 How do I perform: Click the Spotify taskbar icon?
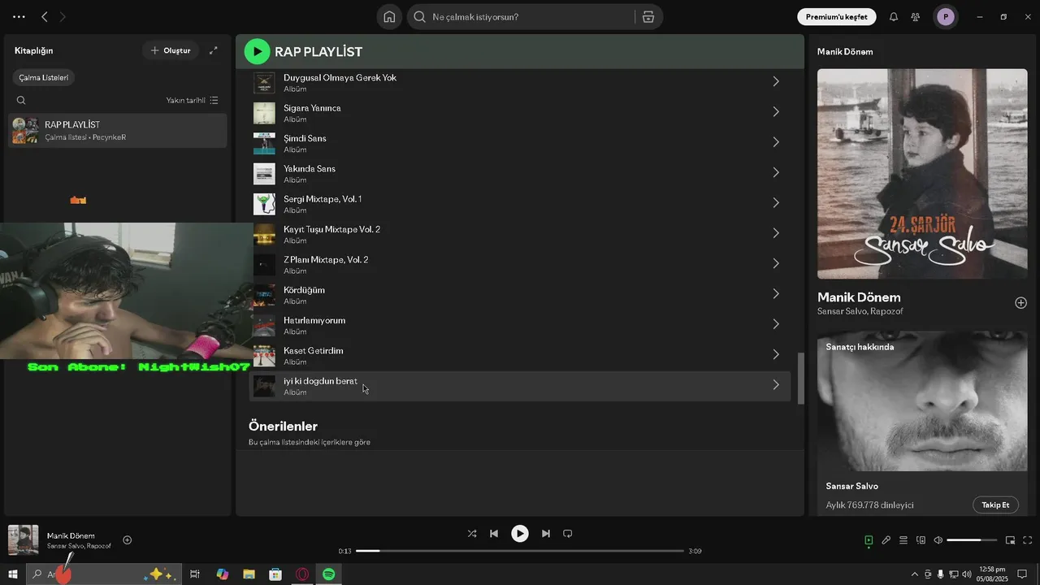(x=328, y=574)
